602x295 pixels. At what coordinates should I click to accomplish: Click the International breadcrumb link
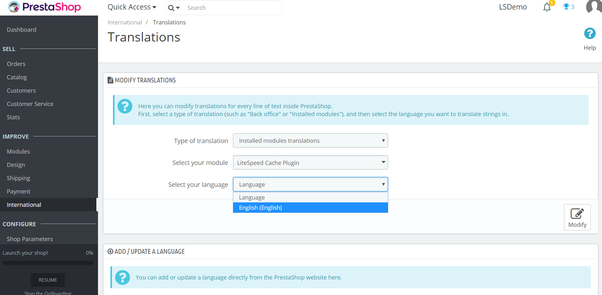tap(125, 22)
